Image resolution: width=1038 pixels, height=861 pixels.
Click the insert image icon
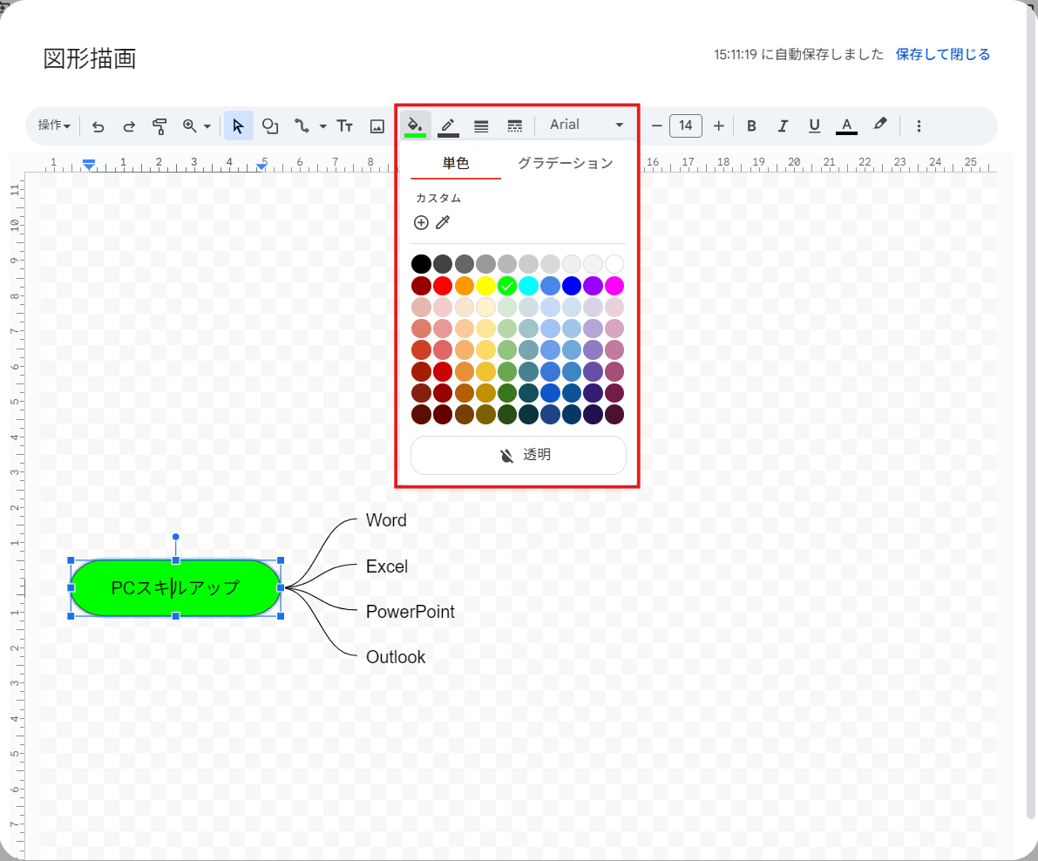(x=377, y=125)
